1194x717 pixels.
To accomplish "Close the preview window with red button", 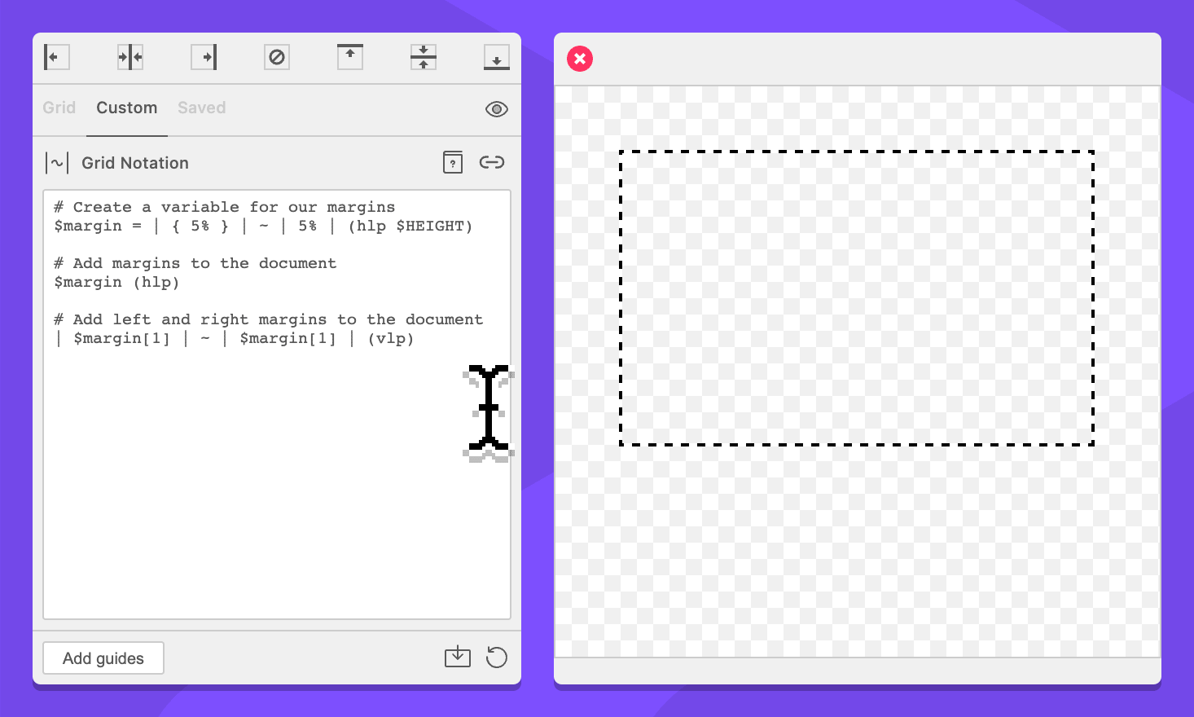I will (580, 59).
